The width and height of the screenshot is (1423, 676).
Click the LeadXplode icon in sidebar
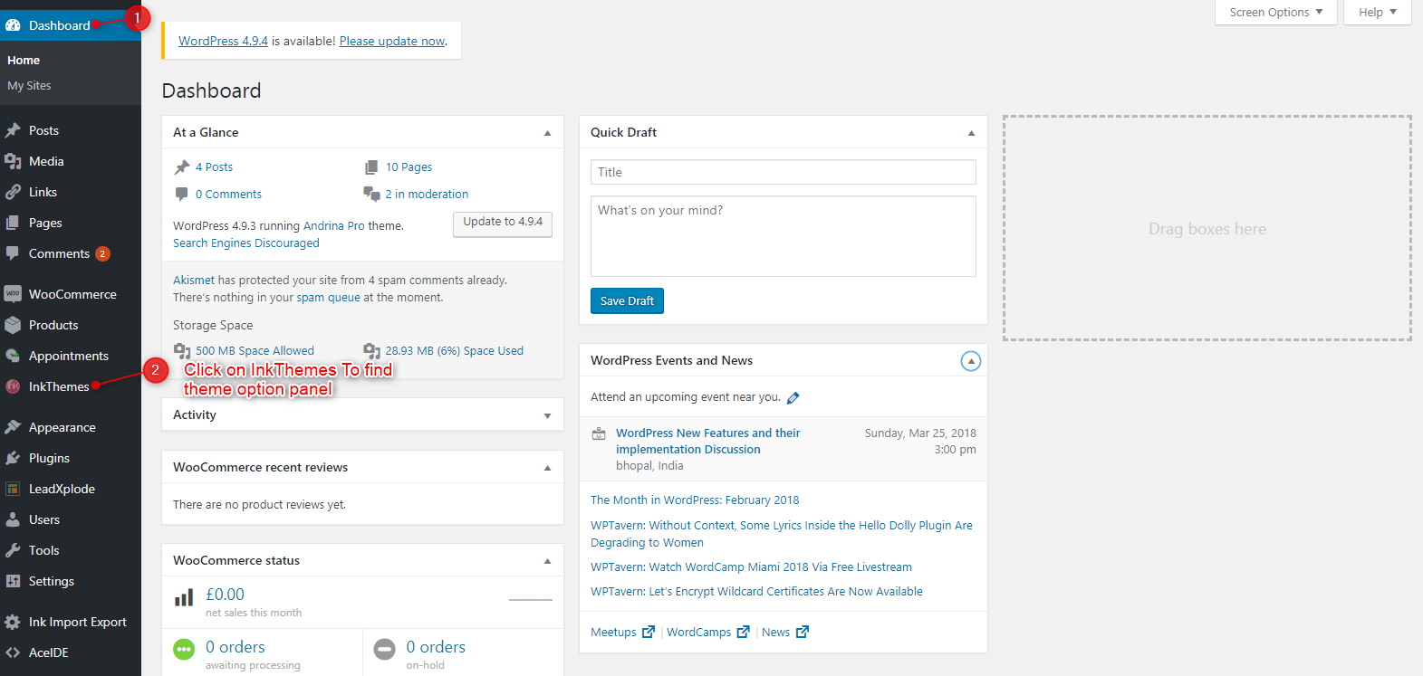tap(13, 489)
